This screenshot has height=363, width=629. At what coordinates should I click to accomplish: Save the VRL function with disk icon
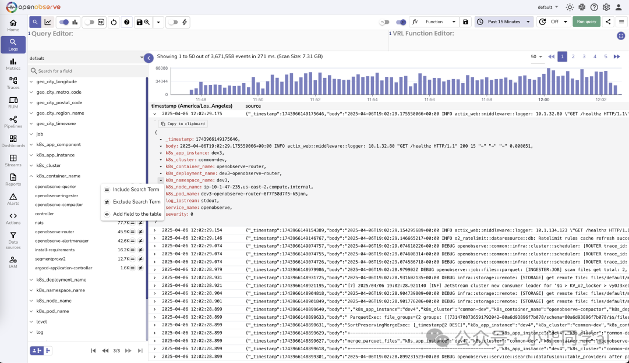(x=465, y=22)
